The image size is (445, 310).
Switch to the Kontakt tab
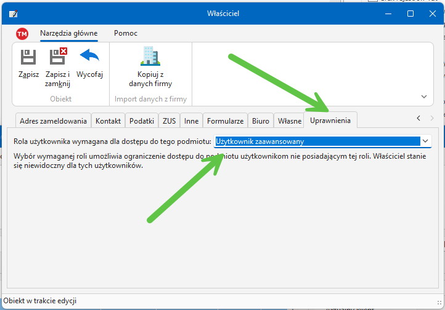pyautogui.click(x=108, y=121)
